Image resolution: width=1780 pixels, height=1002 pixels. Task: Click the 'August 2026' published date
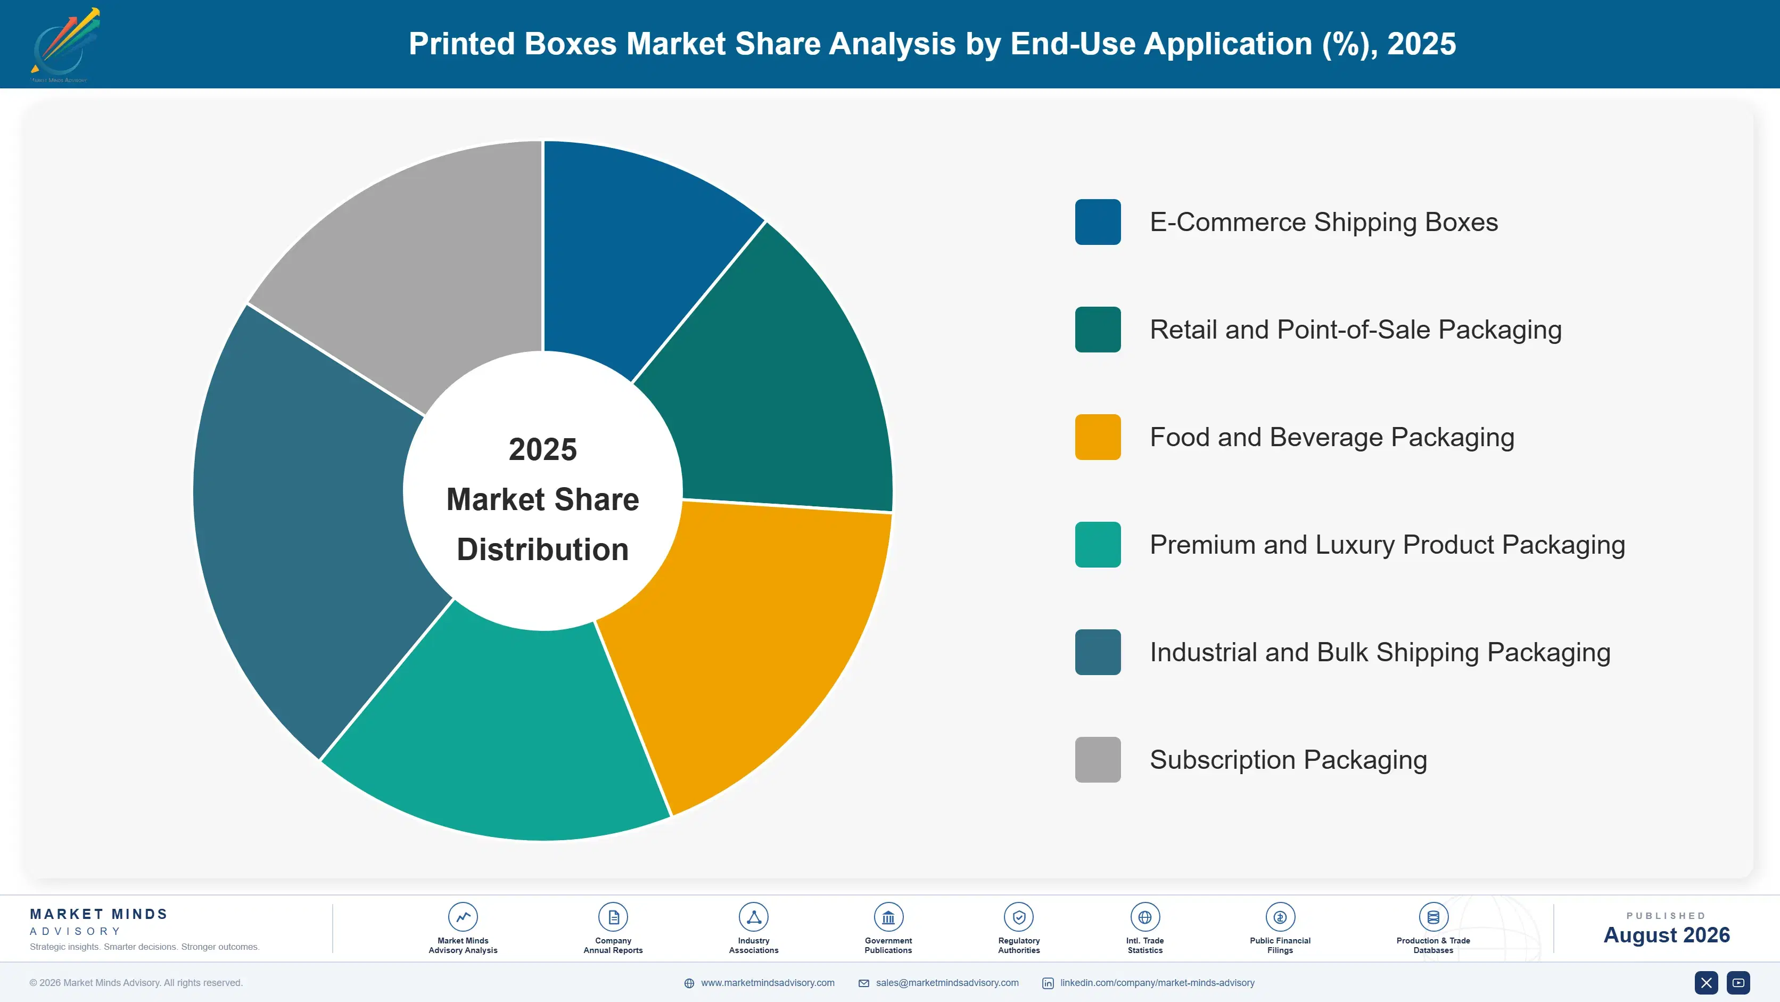tap(1667, 935)
